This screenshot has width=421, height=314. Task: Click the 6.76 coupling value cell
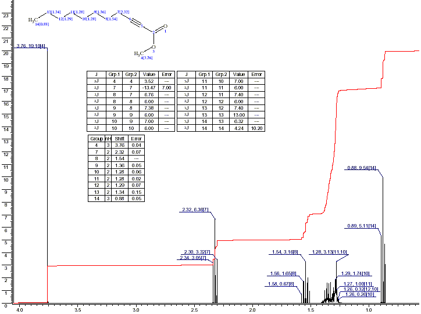click(149, 95)
